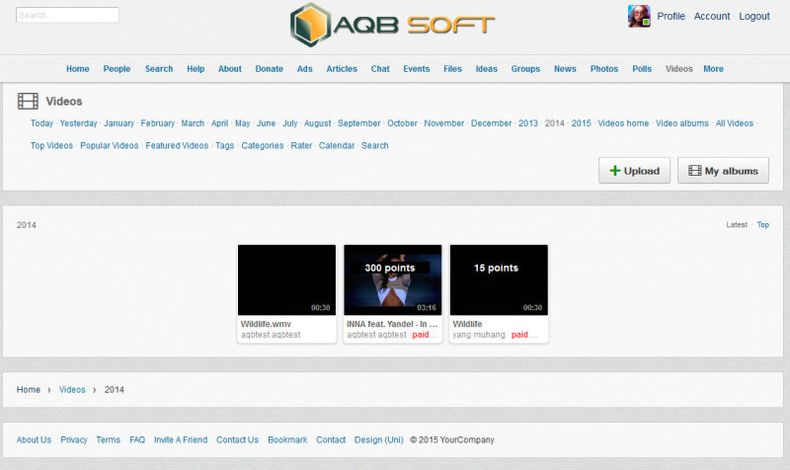
Task: Open Events menu item
Action: click(416, 69)
